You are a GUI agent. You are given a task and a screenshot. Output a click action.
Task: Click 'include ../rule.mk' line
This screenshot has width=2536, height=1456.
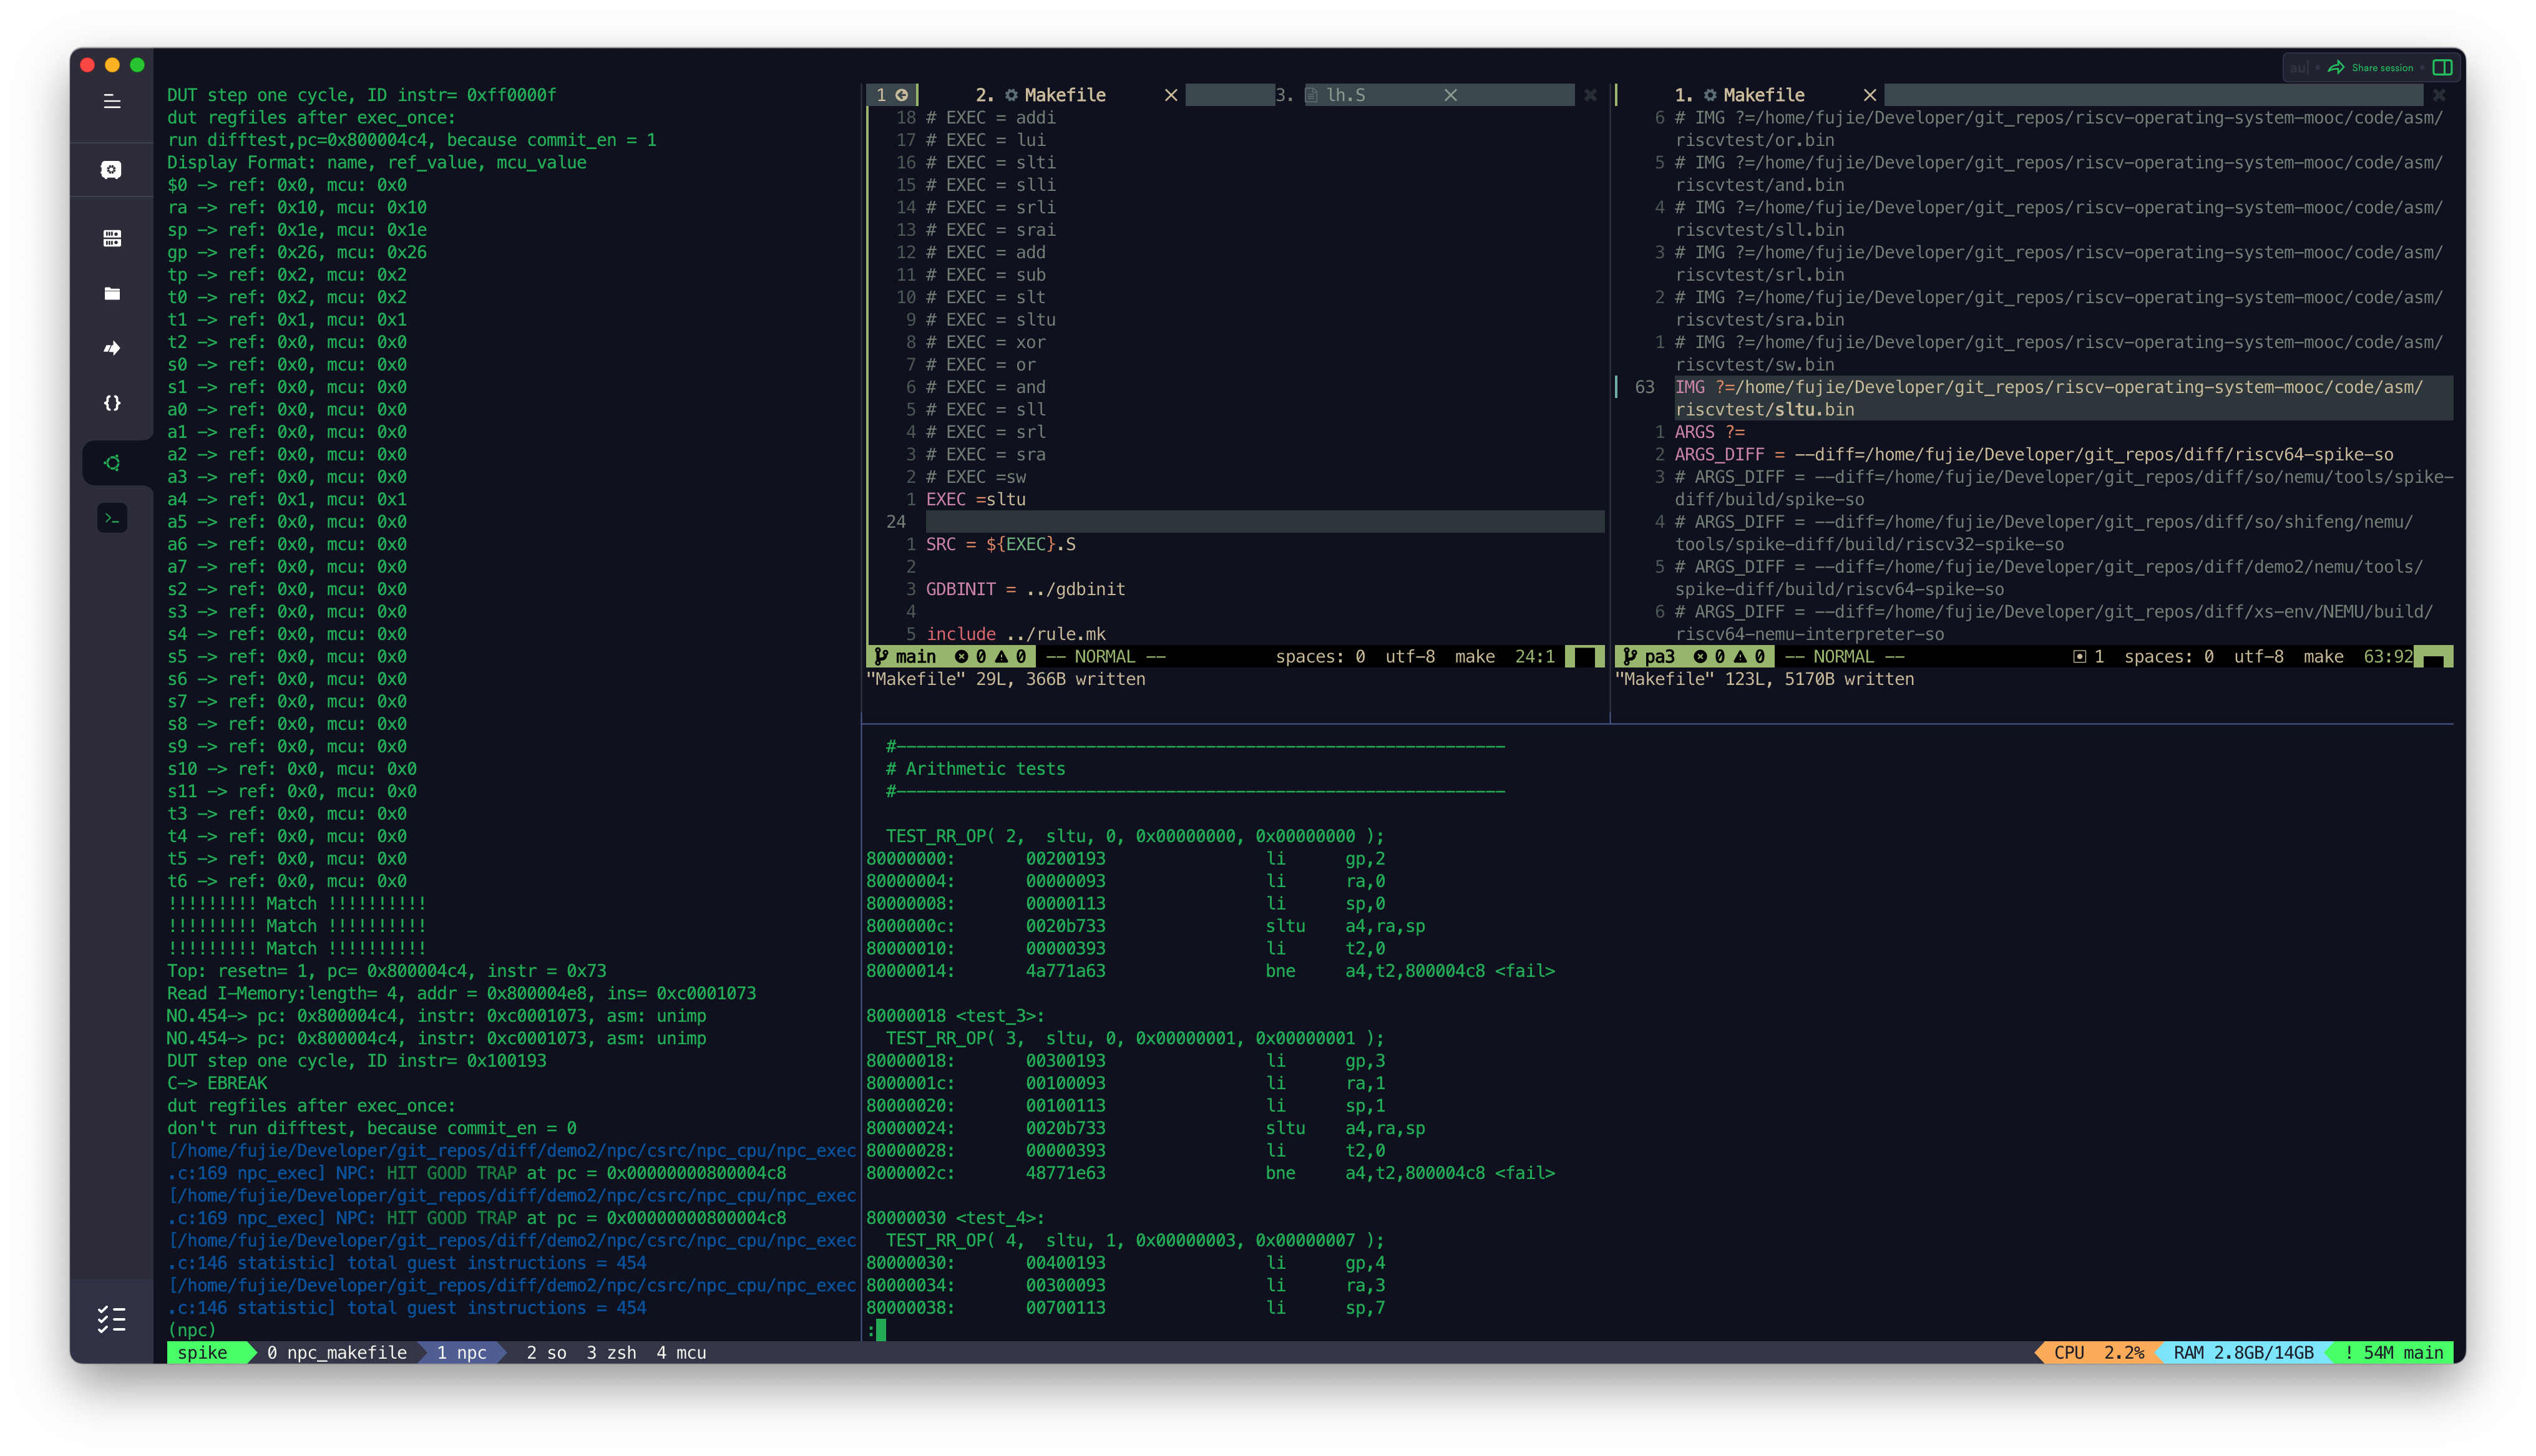point(1016,635)
